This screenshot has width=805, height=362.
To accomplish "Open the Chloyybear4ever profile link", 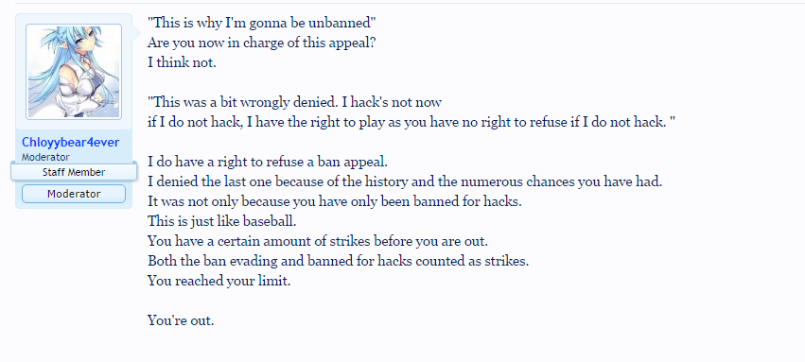I will (70, 142).
